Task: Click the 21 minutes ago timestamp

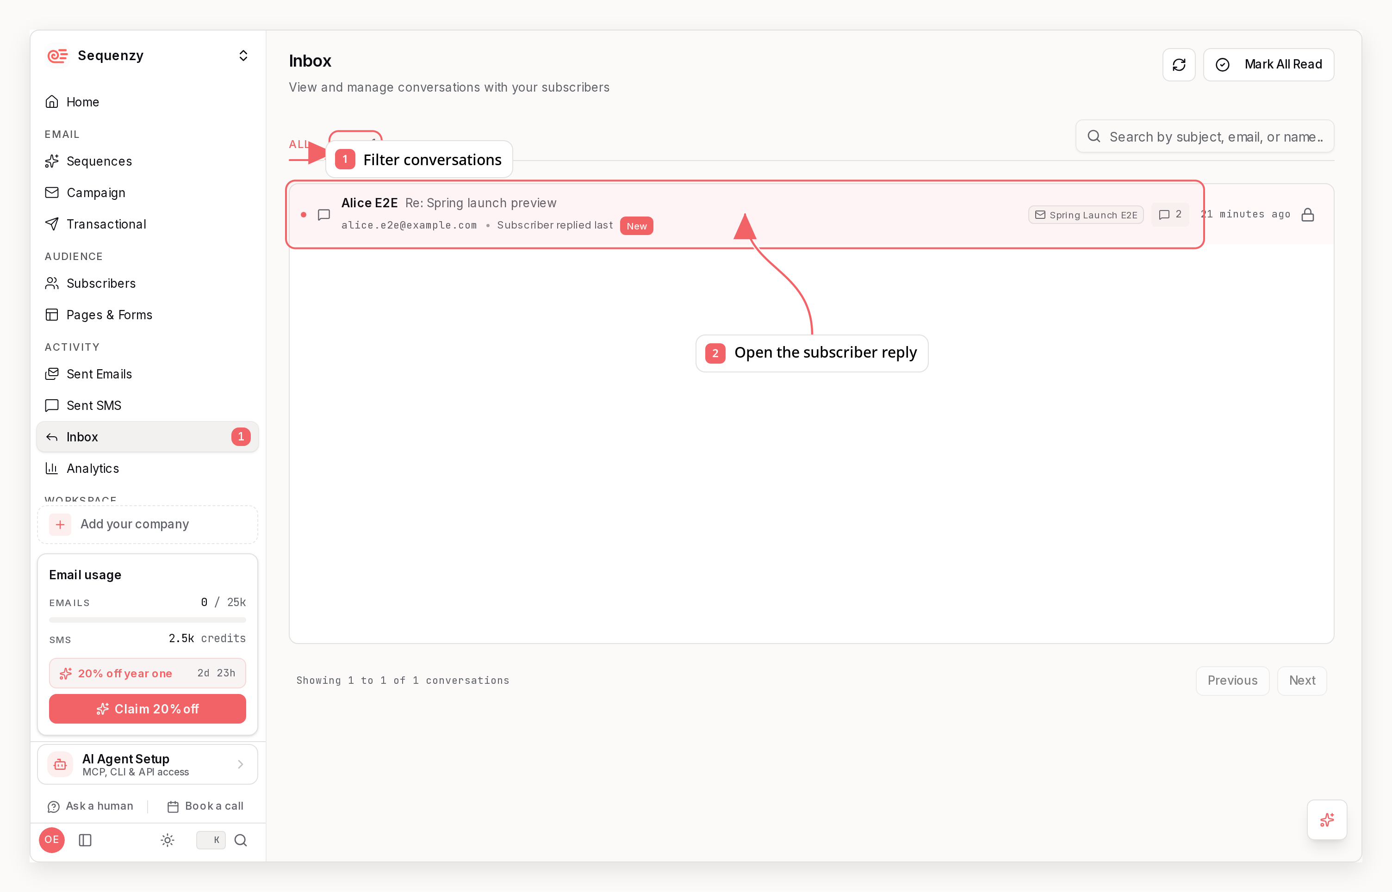Action: point(1245,214)
